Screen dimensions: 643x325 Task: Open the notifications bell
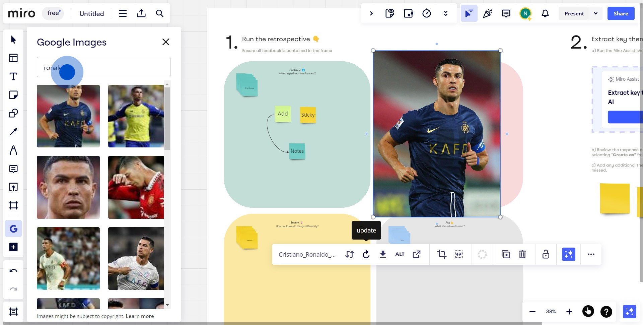(545, 13)
